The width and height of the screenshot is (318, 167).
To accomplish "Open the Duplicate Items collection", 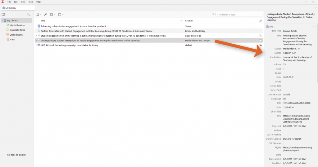I will pyautogui.click(x=17, y=30).
